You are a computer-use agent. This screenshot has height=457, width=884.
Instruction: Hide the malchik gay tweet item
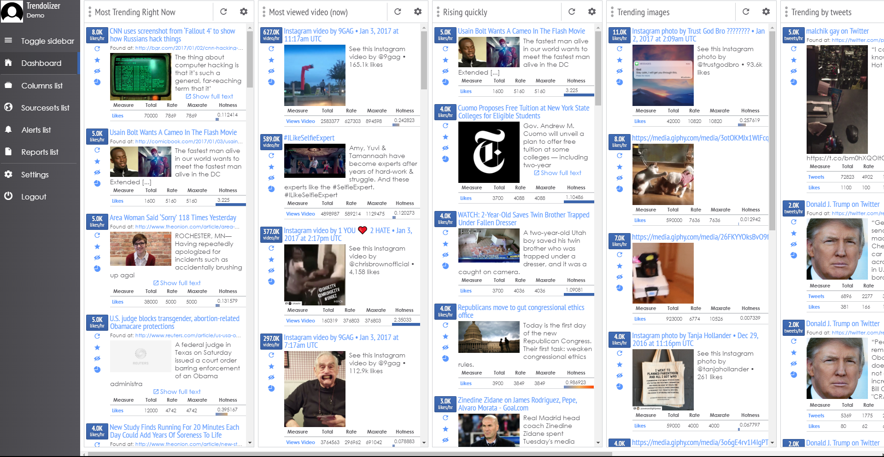pyautogui.click(x=794, y=71)
